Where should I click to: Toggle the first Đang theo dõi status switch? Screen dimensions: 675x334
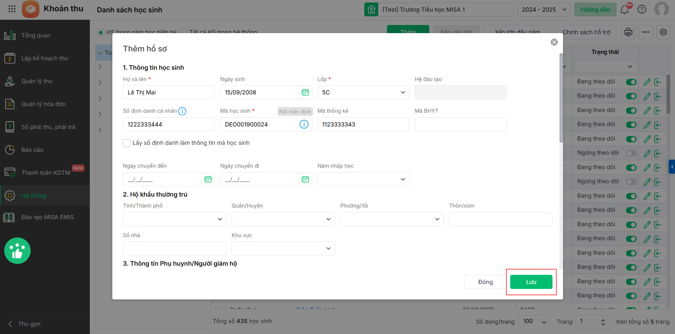pyautogui.click(x=631, y=82)
